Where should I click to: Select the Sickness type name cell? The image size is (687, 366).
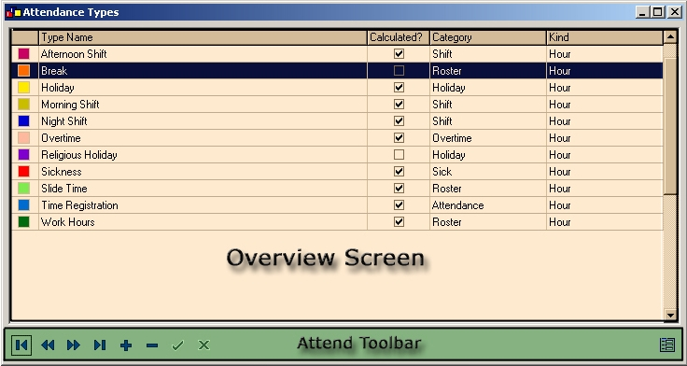(203, 172)
